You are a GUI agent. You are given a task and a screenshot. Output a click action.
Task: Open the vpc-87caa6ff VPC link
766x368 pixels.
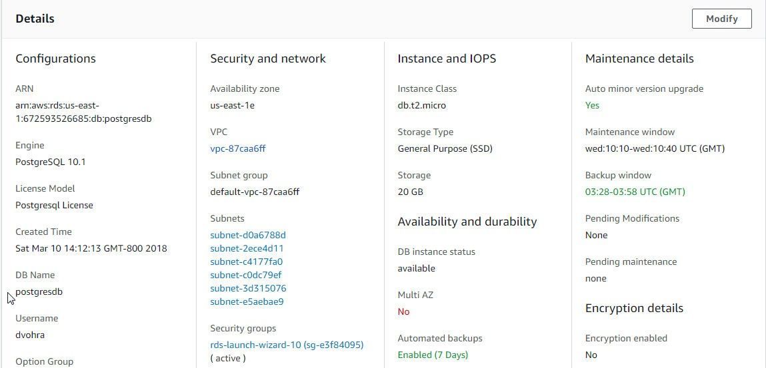(238, 148)
